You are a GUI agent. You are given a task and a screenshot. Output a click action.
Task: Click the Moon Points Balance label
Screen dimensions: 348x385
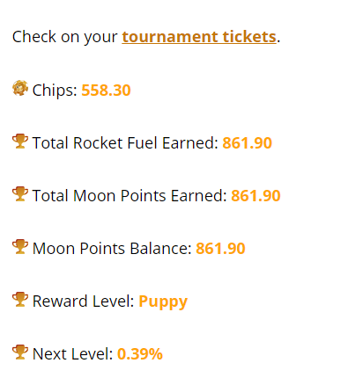pos(112,249)
